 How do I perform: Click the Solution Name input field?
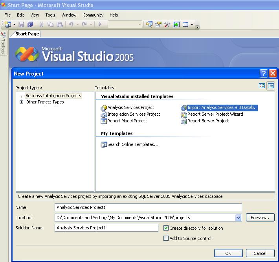(x=106, y=228)
